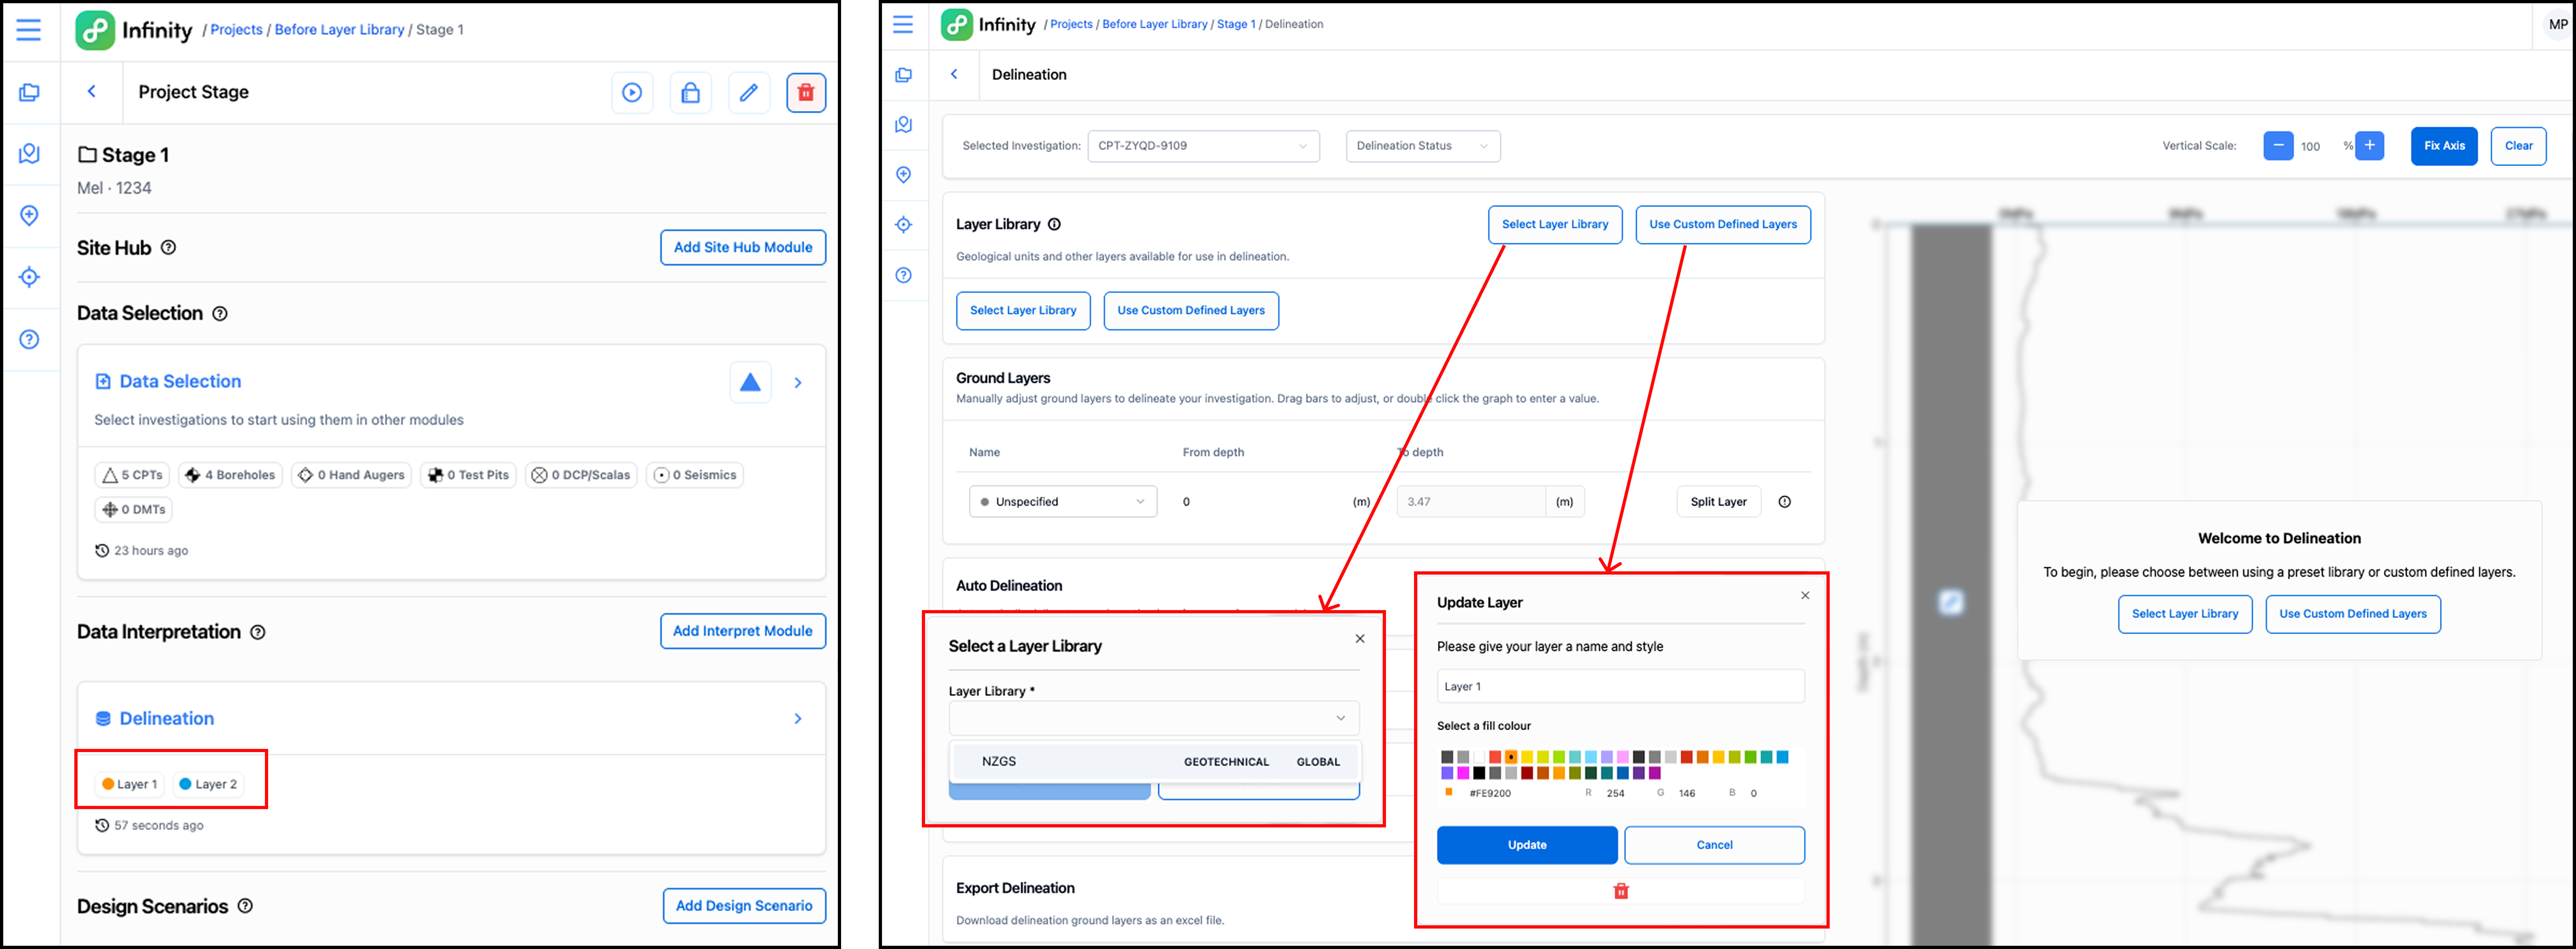2576x949 pixels.
Task: Click info icon beside Layer Library heading
Action: point(1054,225)
